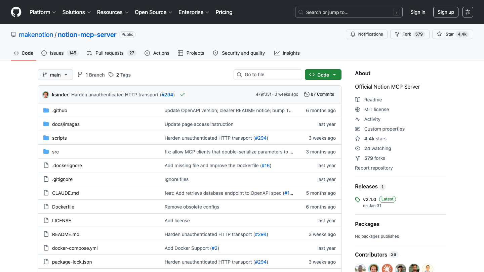Click the stars icon in About
The image size is (484, 272).
[358, 139]
